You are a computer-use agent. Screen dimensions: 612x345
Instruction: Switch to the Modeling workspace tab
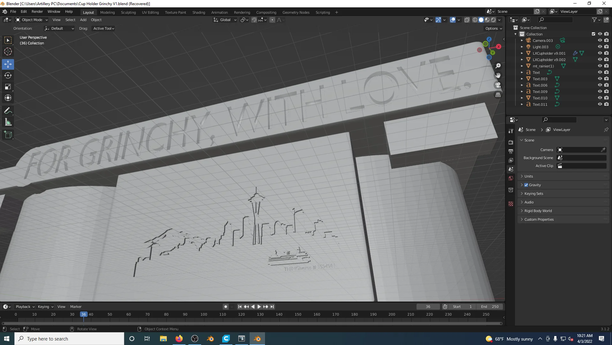[x=107, y=12]
